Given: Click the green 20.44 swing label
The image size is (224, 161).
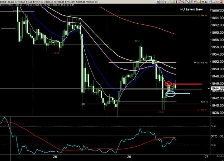Looking at the screenshot, I should (137, 41).
